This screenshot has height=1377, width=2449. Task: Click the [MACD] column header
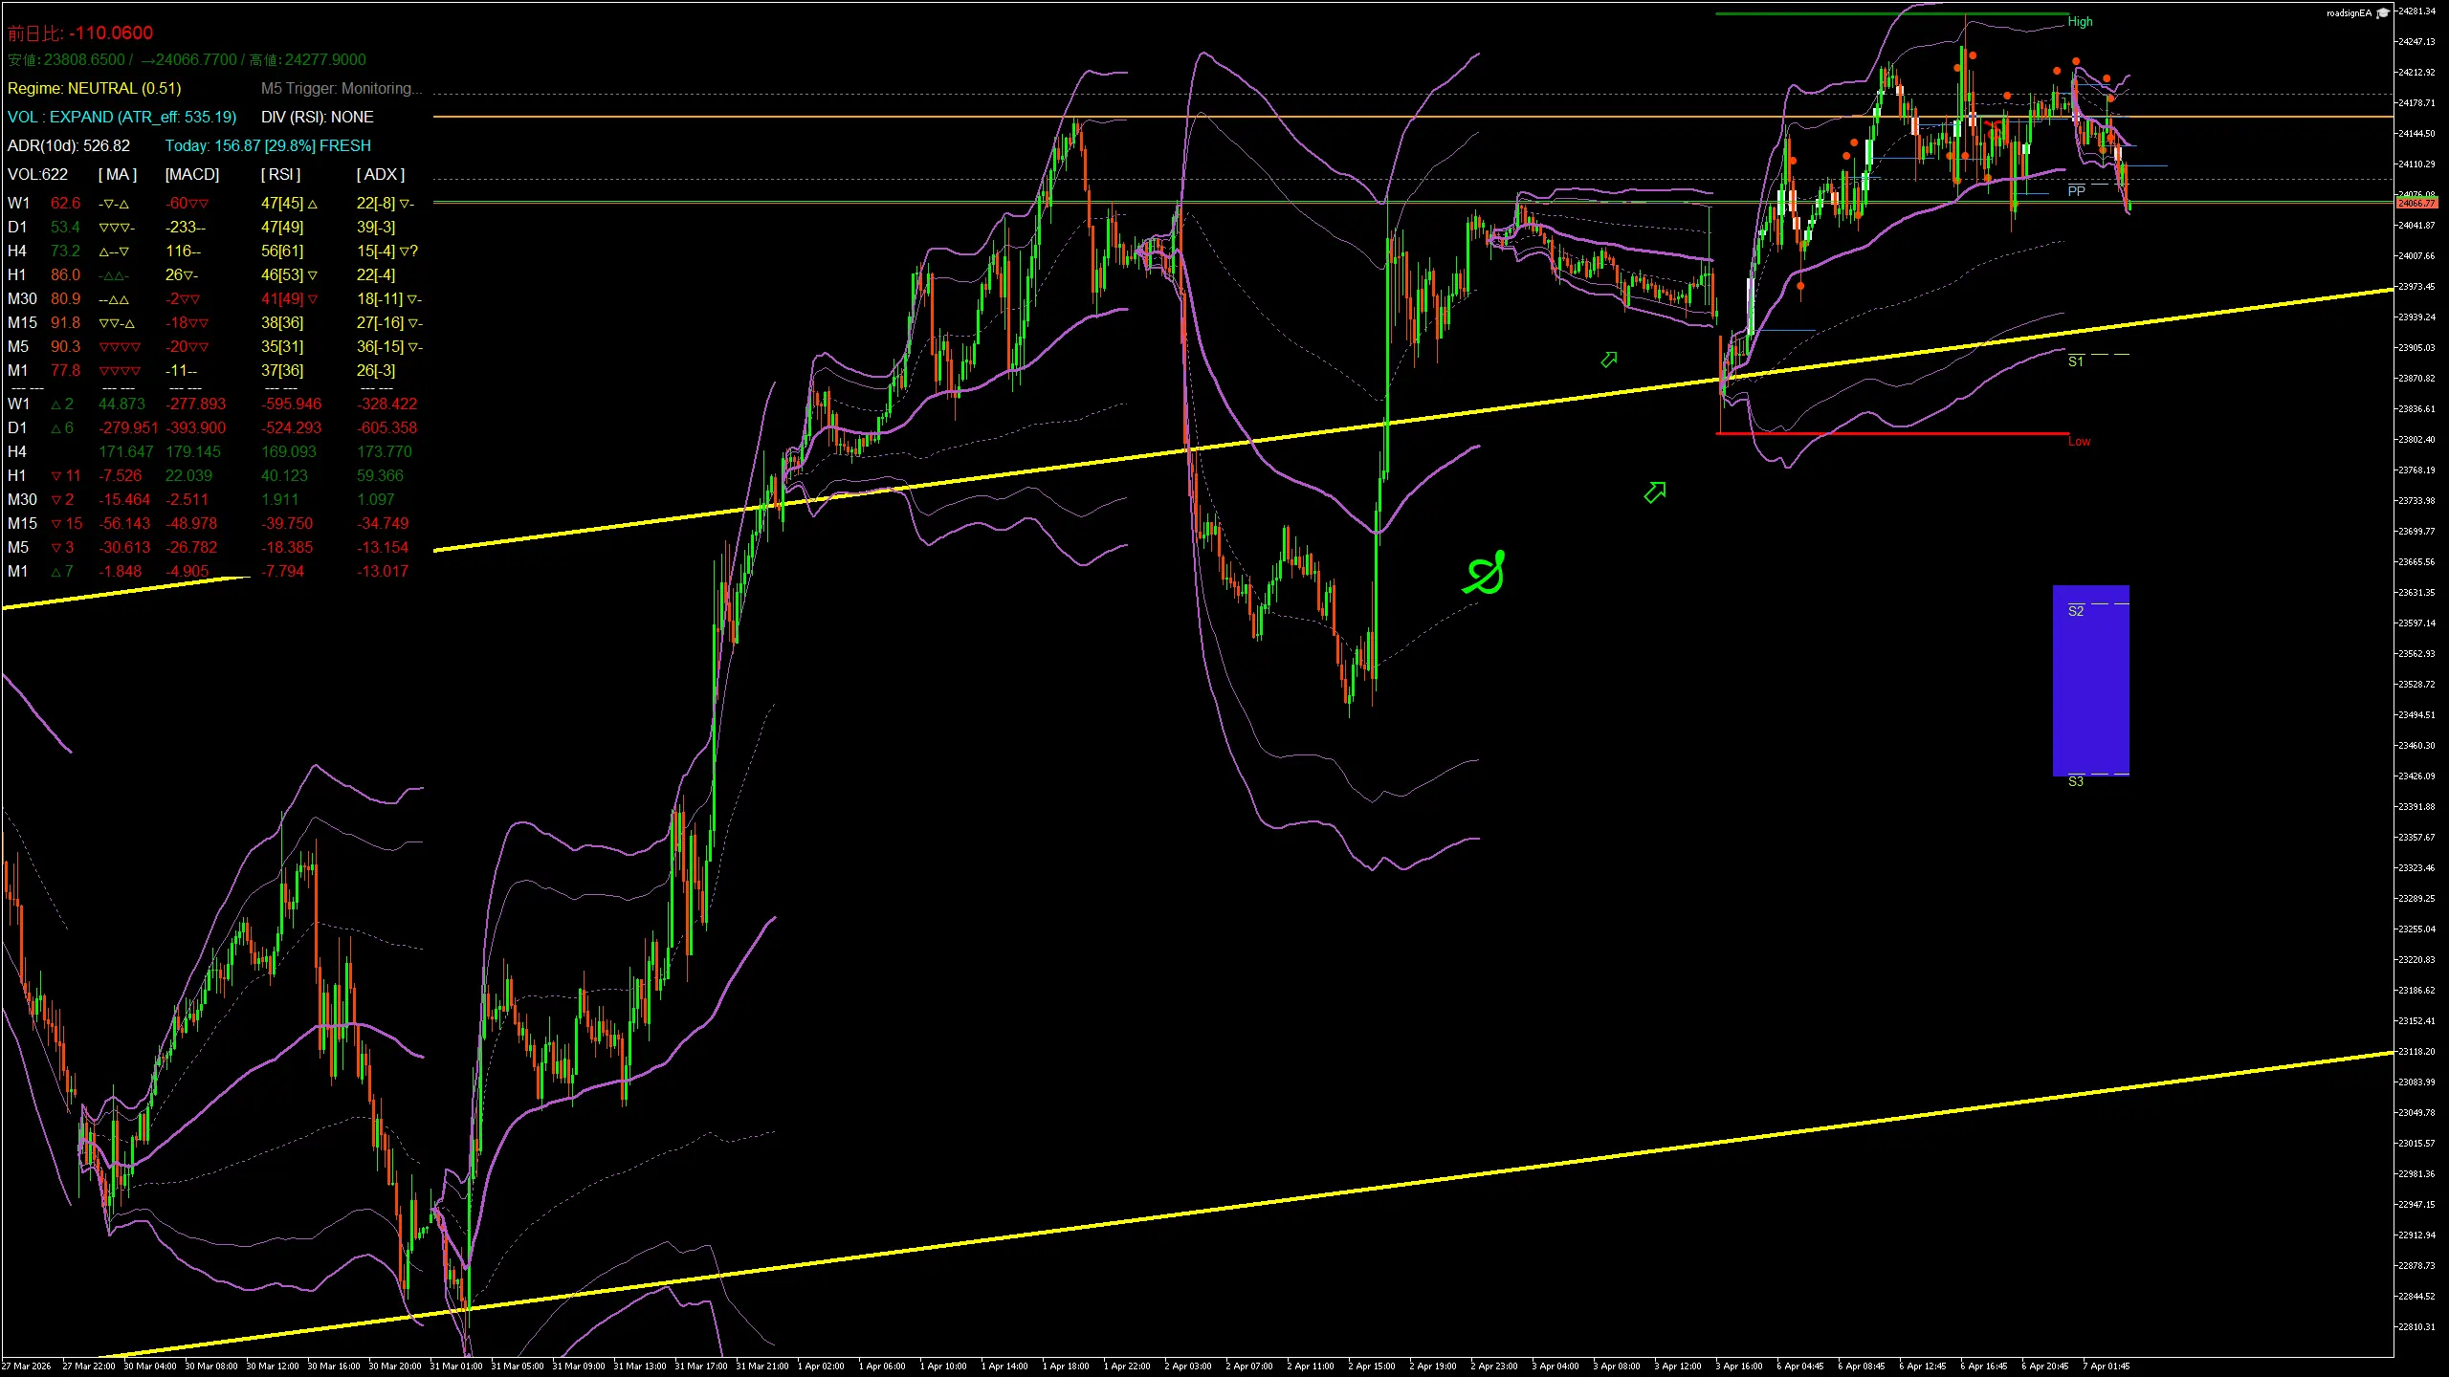191,174
